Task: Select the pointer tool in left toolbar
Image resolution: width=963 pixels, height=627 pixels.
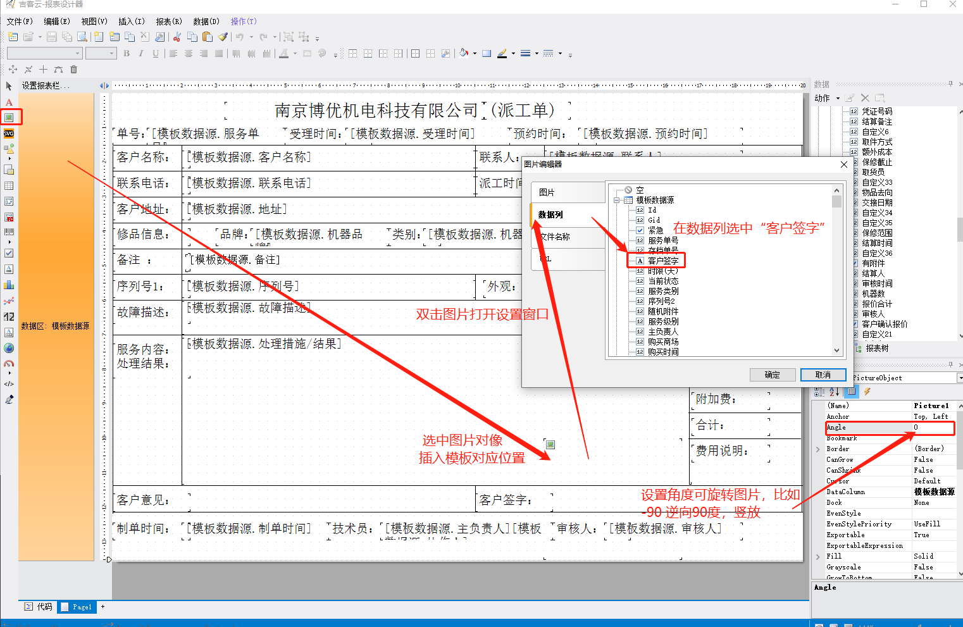Action: click(x=9, y=86)
